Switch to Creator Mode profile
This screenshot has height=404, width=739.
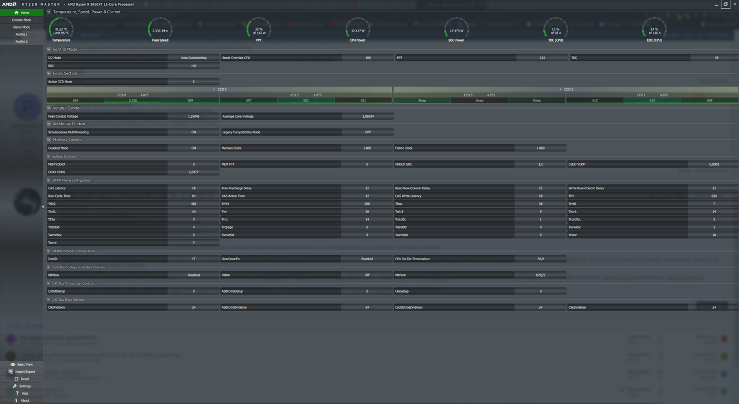[21, 20]
